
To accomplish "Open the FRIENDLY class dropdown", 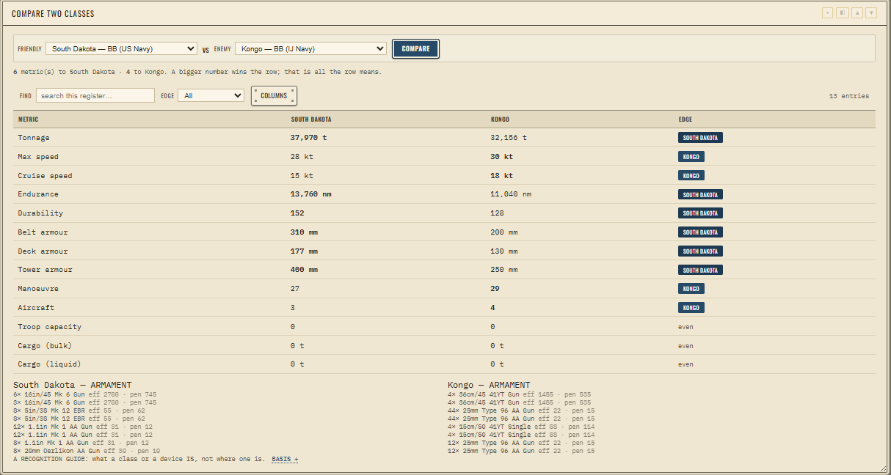I will coord(121,49).
